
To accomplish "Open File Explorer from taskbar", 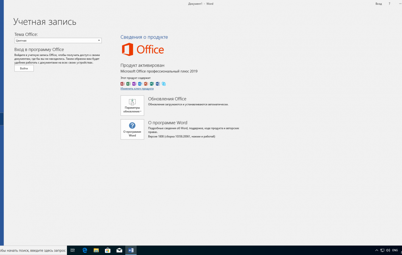I will 96,250.
